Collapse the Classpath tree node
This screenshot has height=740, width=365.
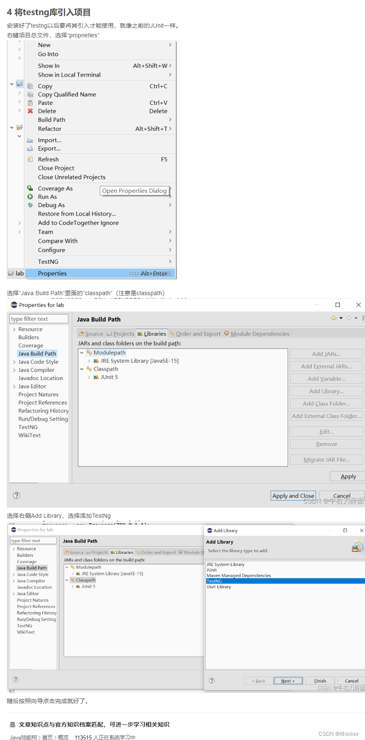82,369
